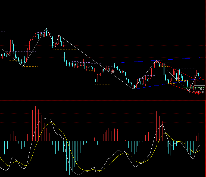Select the 2175.2 price label
Image resolution: width=206 pixels, height=177 pixels.
tap(199, 89)
